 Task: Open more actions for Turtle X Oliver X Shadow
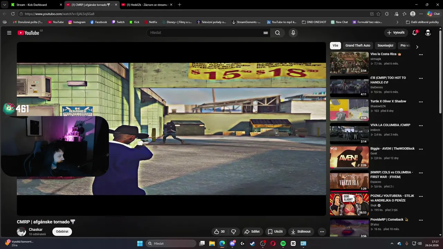(421, 102)
